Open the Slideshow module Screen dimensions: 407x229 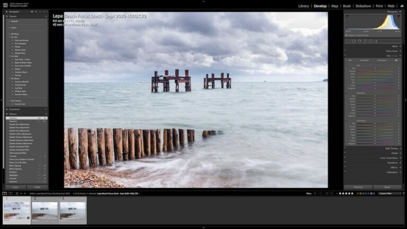click(x=363, y=6)
